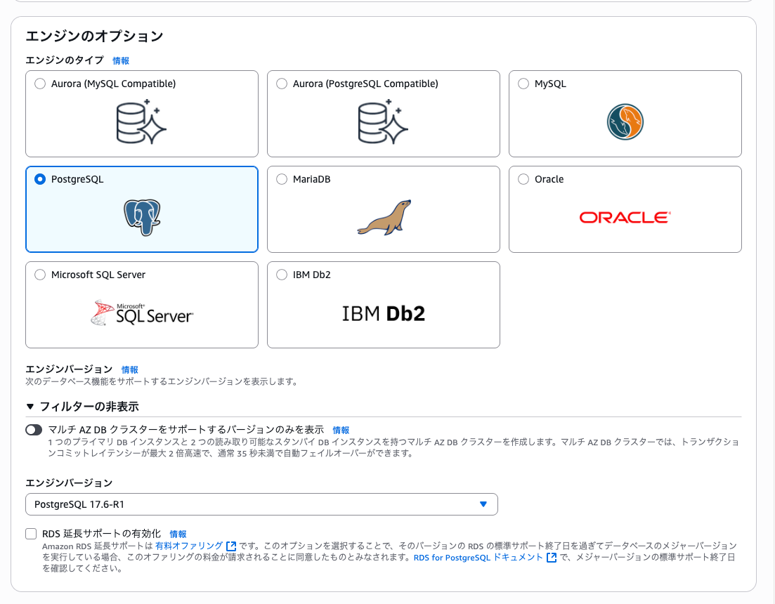The image size is (775, 604).
Task: Click the Aurora (MySQL Compatible) label
Action: 113,84
